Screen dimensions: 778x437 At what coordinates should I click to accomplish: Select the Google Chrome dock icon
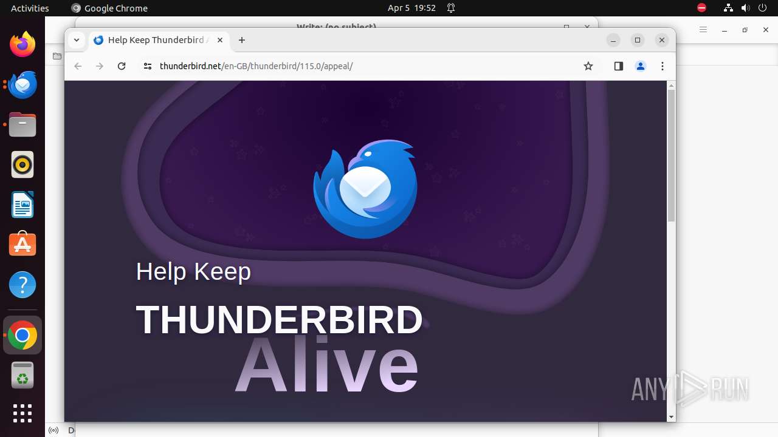22,335
